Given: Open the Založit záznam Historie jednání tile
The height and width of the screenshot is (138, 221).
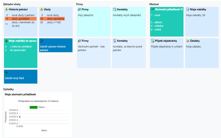Looking at the screenshot, I should pyautogui.click(x=56, y=45).
